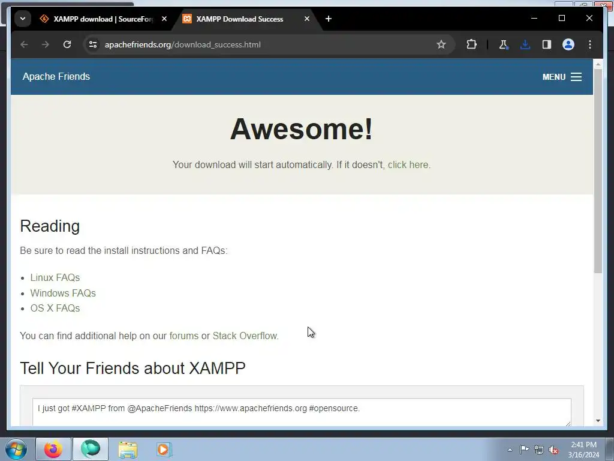The image size is (614, 461).
Task: Close the SourceForge XAMPP download tab
Action: click(164, 19)
